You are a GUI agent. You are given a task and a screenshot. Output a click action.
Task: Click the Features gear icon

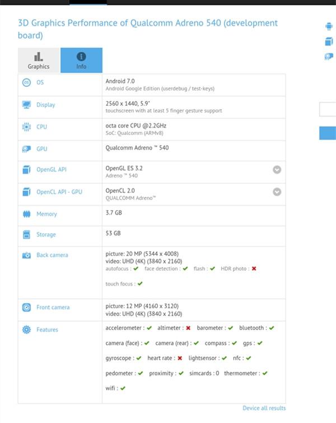pos(26,330)
